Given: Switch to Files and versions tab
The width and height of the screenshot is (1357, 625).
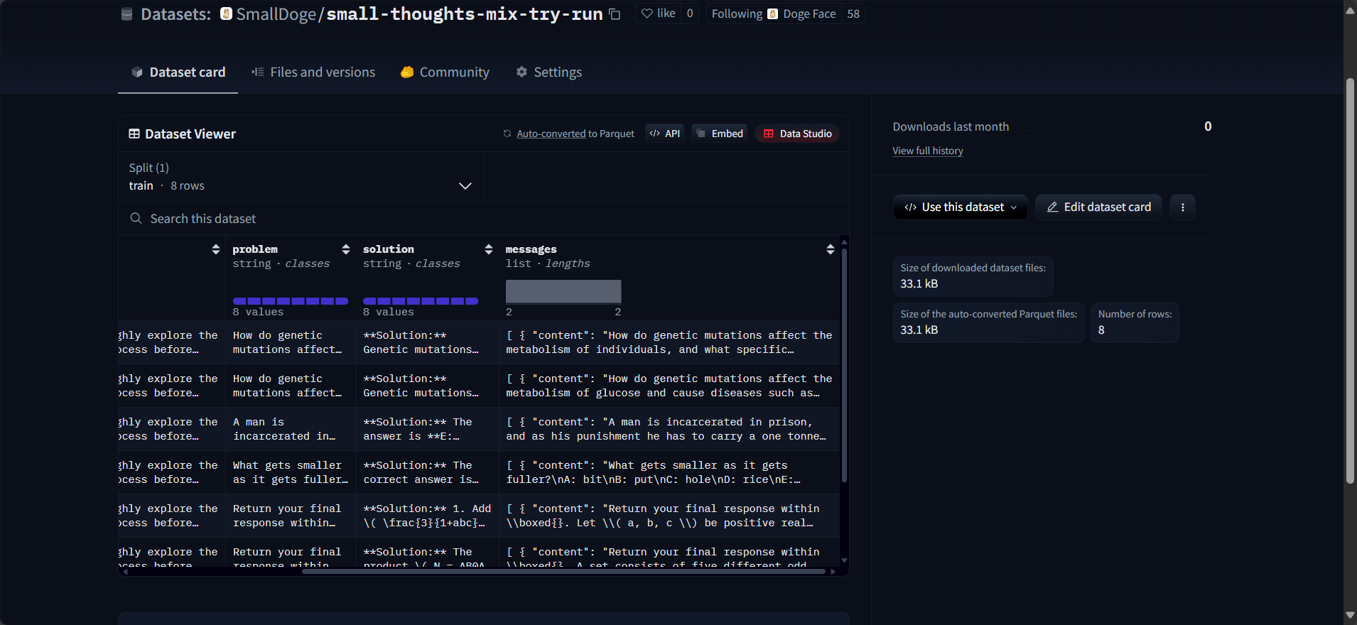Looking at the screenshot, I should [x=313, y=72].
